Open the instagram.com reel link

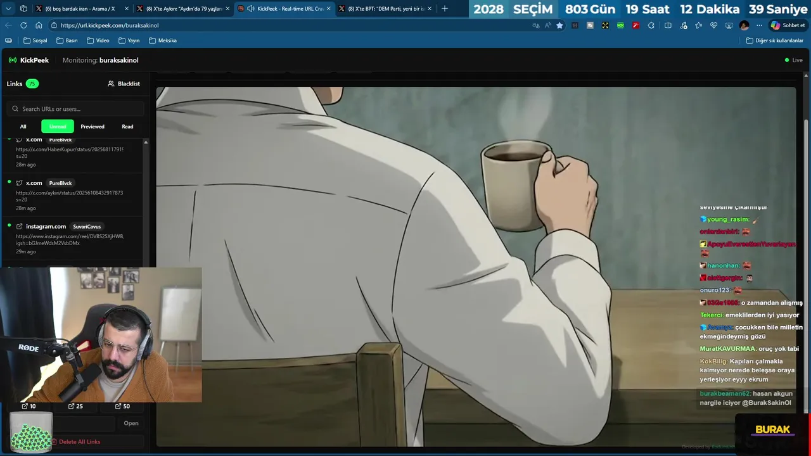pyautogui.click(x=70, y=239)
